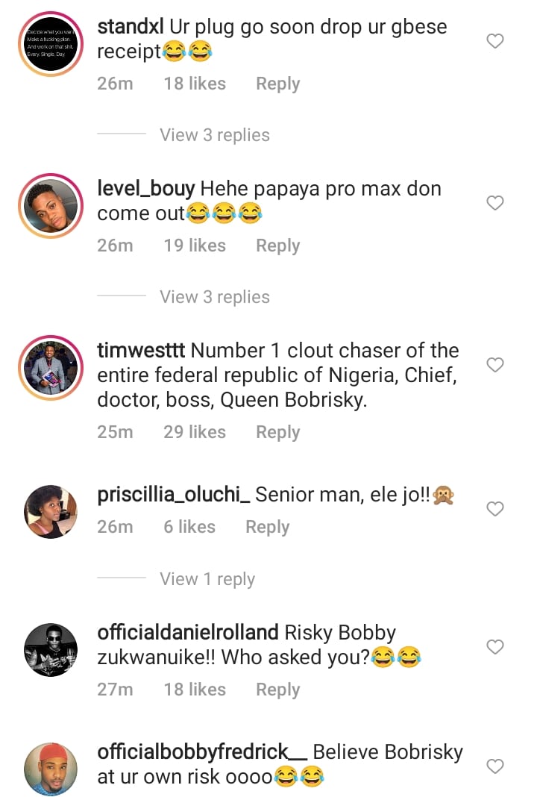Screen dimensions: 537x797
Task: Open level_bouy's profile avatar
Action: coord(51,205)
